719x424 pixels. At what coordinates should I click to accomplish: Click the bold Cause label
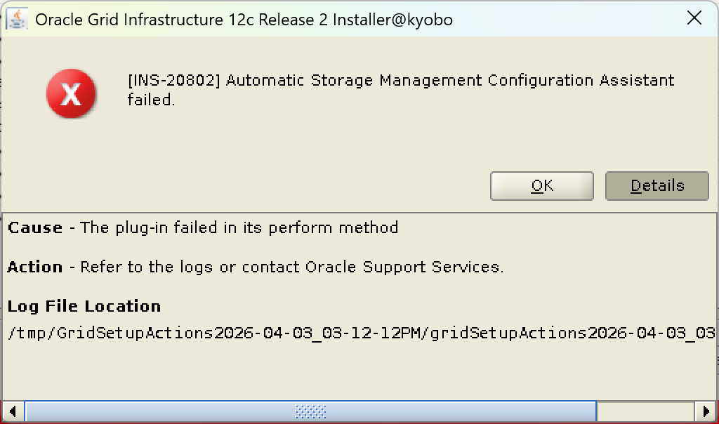point(35,227)
